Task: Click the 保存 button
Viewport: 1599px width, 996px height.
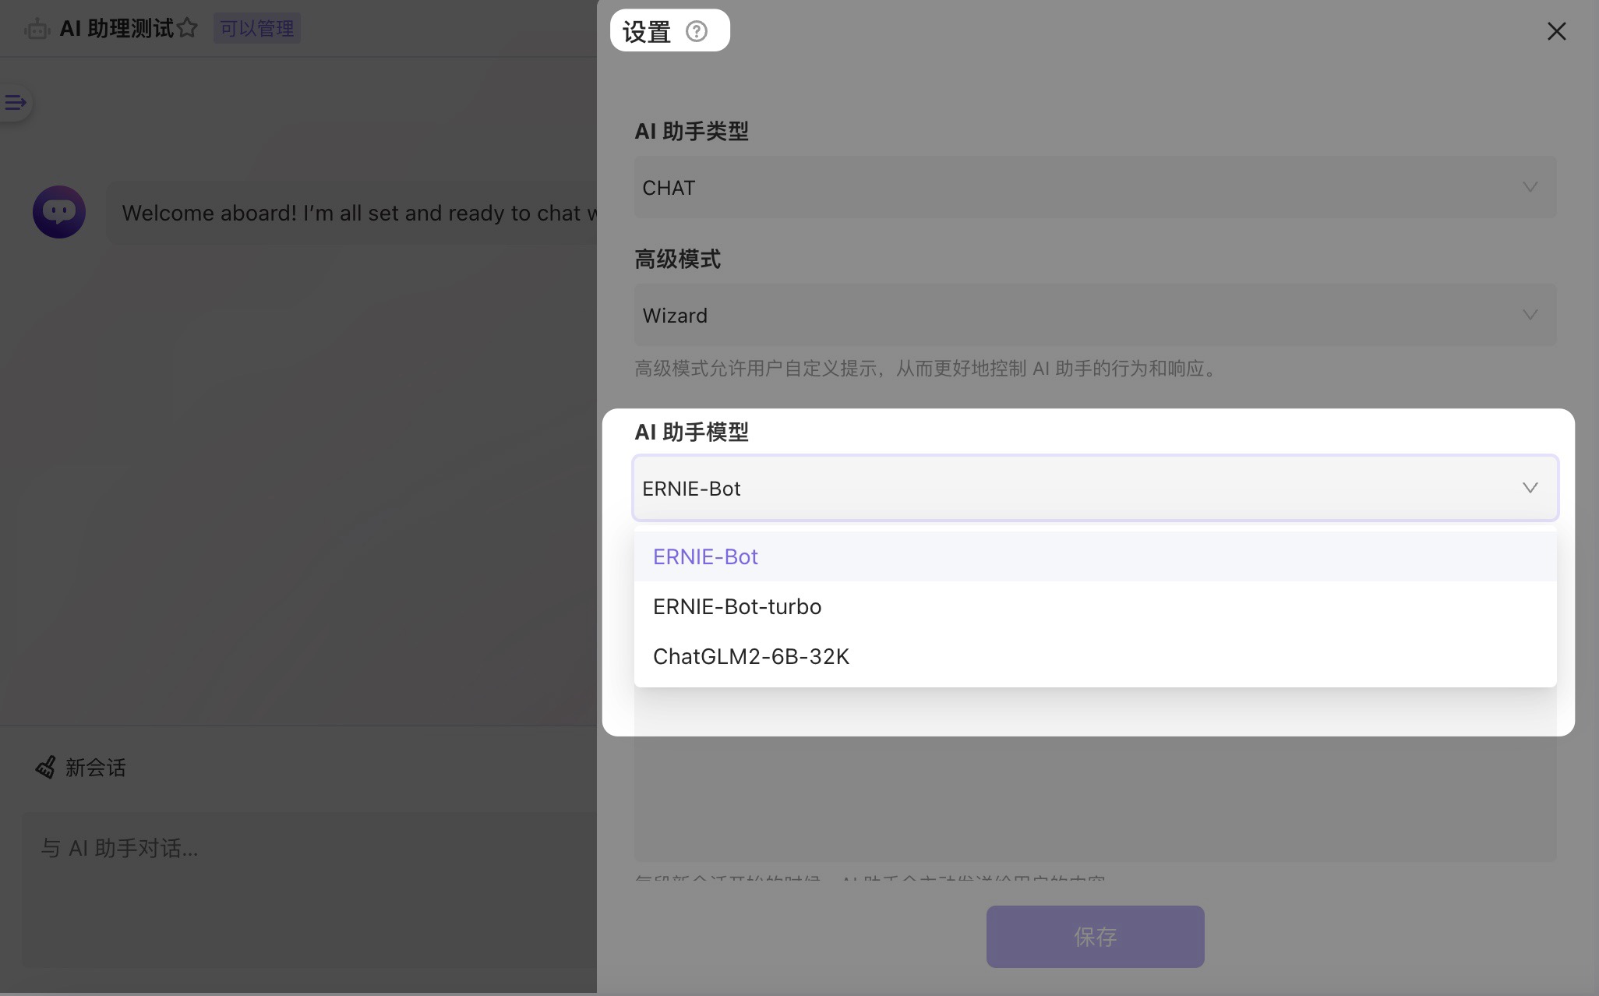Action: point(1094,937)
